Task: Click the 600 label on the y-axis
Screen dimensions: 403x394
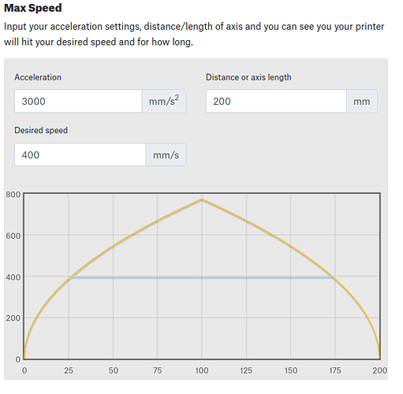Action: [13, 236]
